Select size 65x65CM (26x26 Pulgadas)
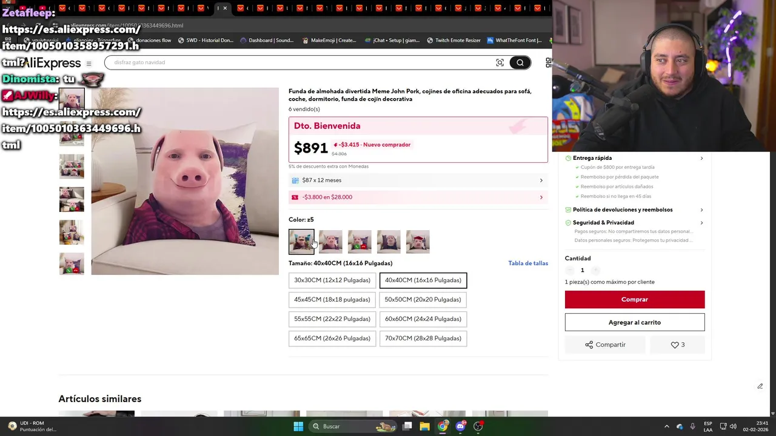Image resolution: width=776 pixels, height=436 pixels. tap(332, 339)
